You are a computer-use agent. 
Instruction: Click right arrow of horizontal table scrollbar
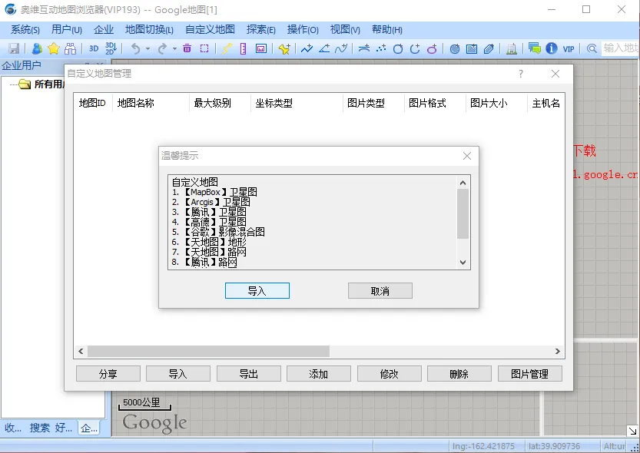pyautogui.click(x=558, y=351)
